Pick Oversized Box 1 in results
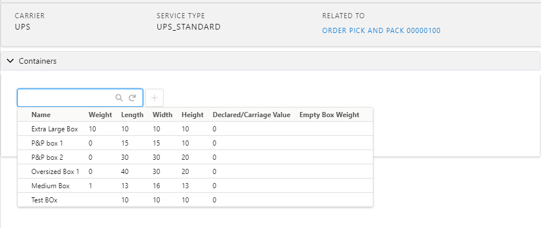Viewport: 541px width, 228px height. pyautogui.click(x=196, y=172)
